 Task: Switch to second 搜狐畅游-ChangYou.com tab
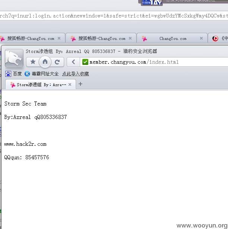click(101, 38)
